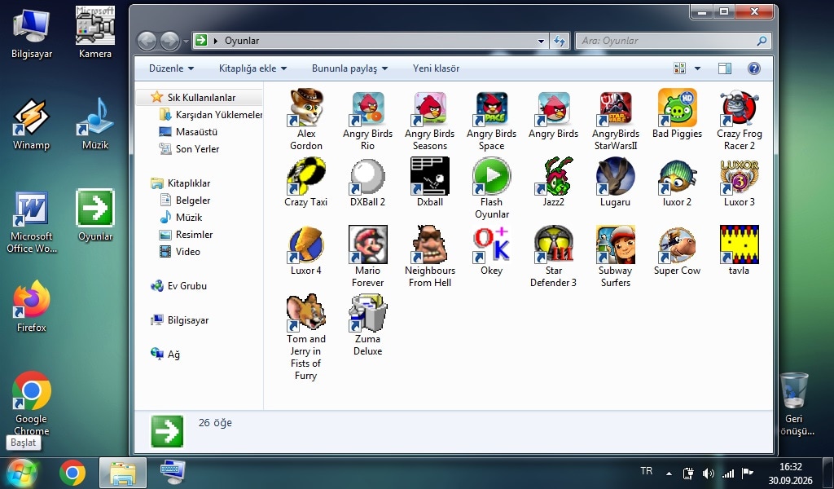Select the Angry Birds Rio shortcut
The width and height of the screenshot is (834, 489).
click(x=367, y=120)
